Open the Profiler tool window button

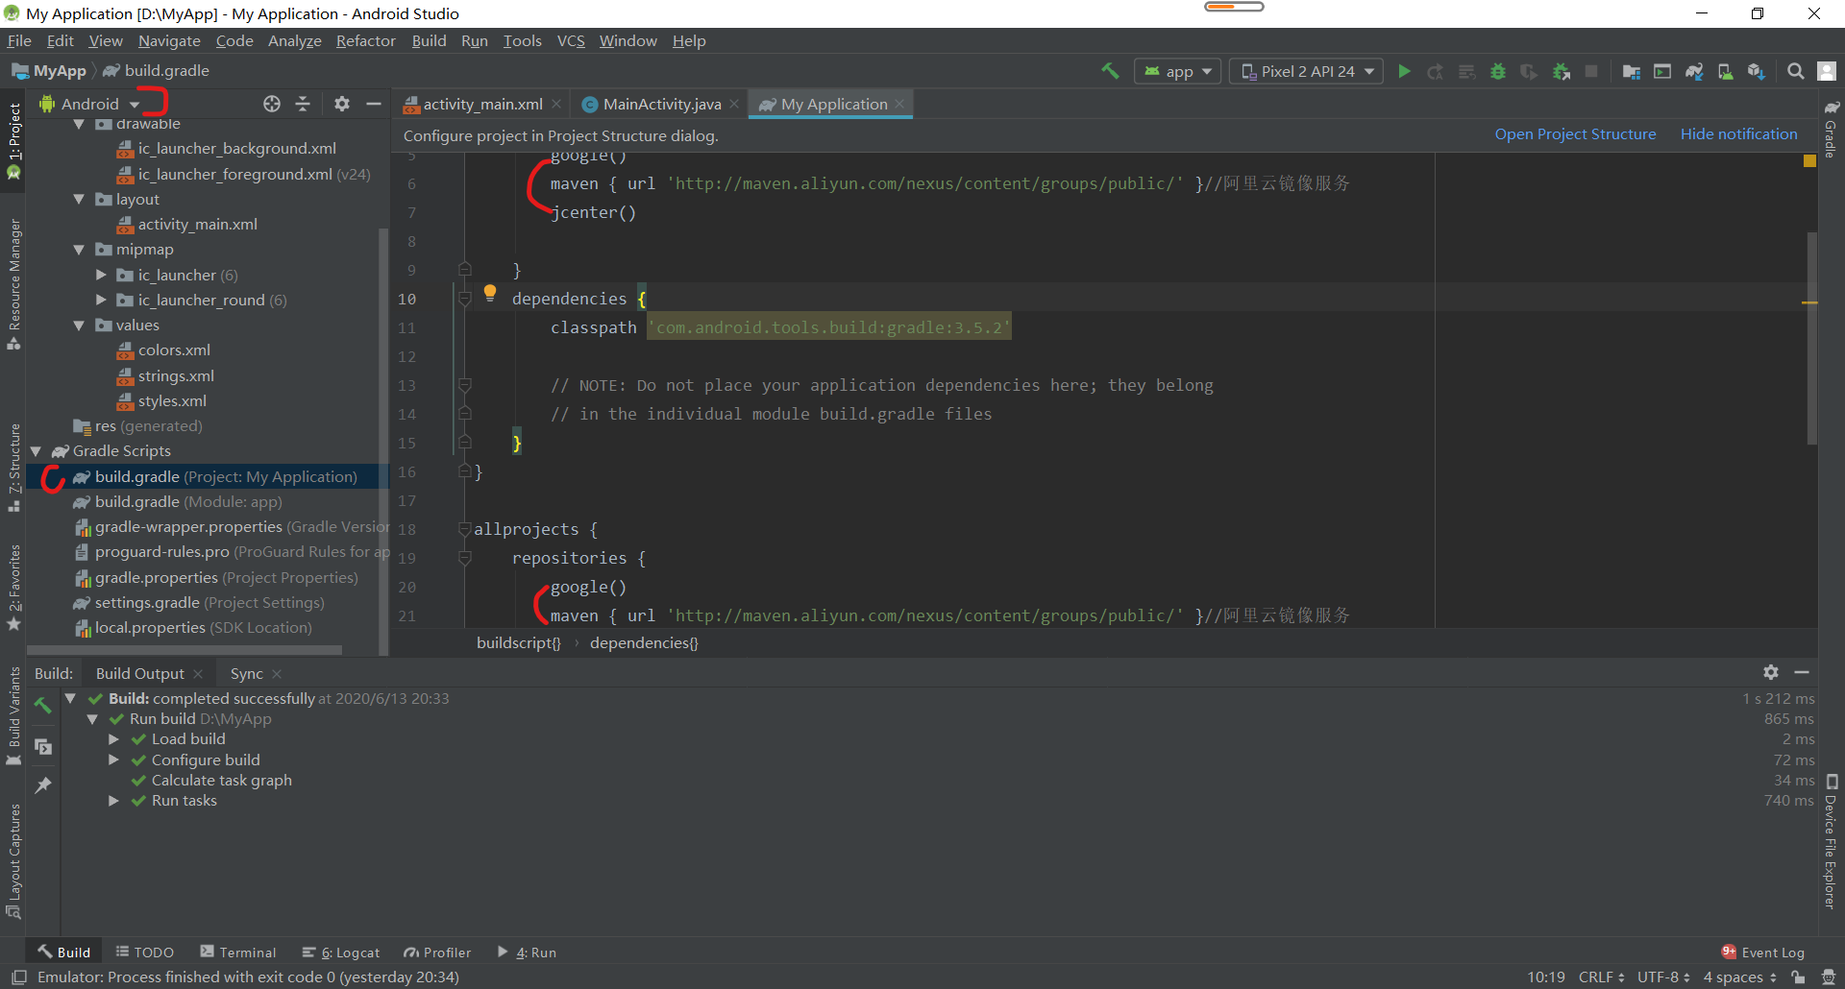pos(437,953)
